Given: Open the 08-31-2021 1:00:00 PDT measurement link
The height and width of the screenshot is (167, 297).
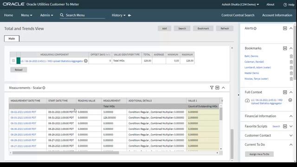Looking at the screenshot, I should click(23, 123).
